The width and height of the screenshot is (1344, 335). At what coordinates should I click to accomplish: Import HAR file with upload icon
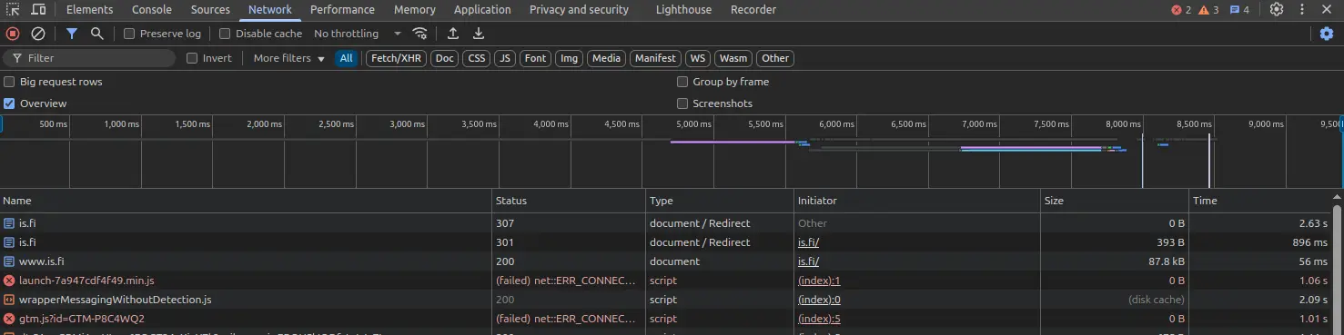[453, 34]
